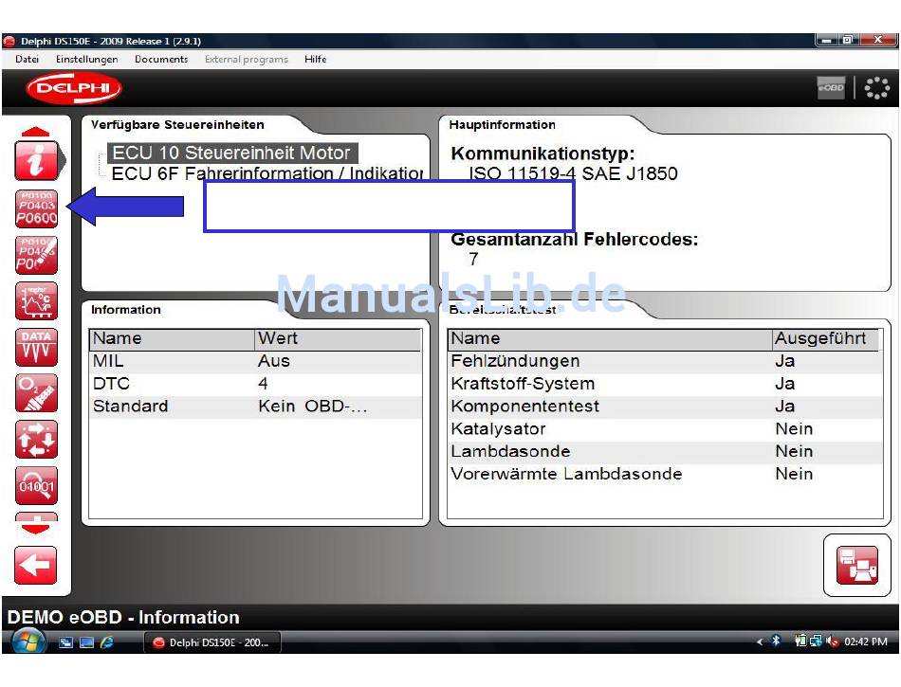Open the Datei menu
The image size is (901, 687).
[27, 59]
